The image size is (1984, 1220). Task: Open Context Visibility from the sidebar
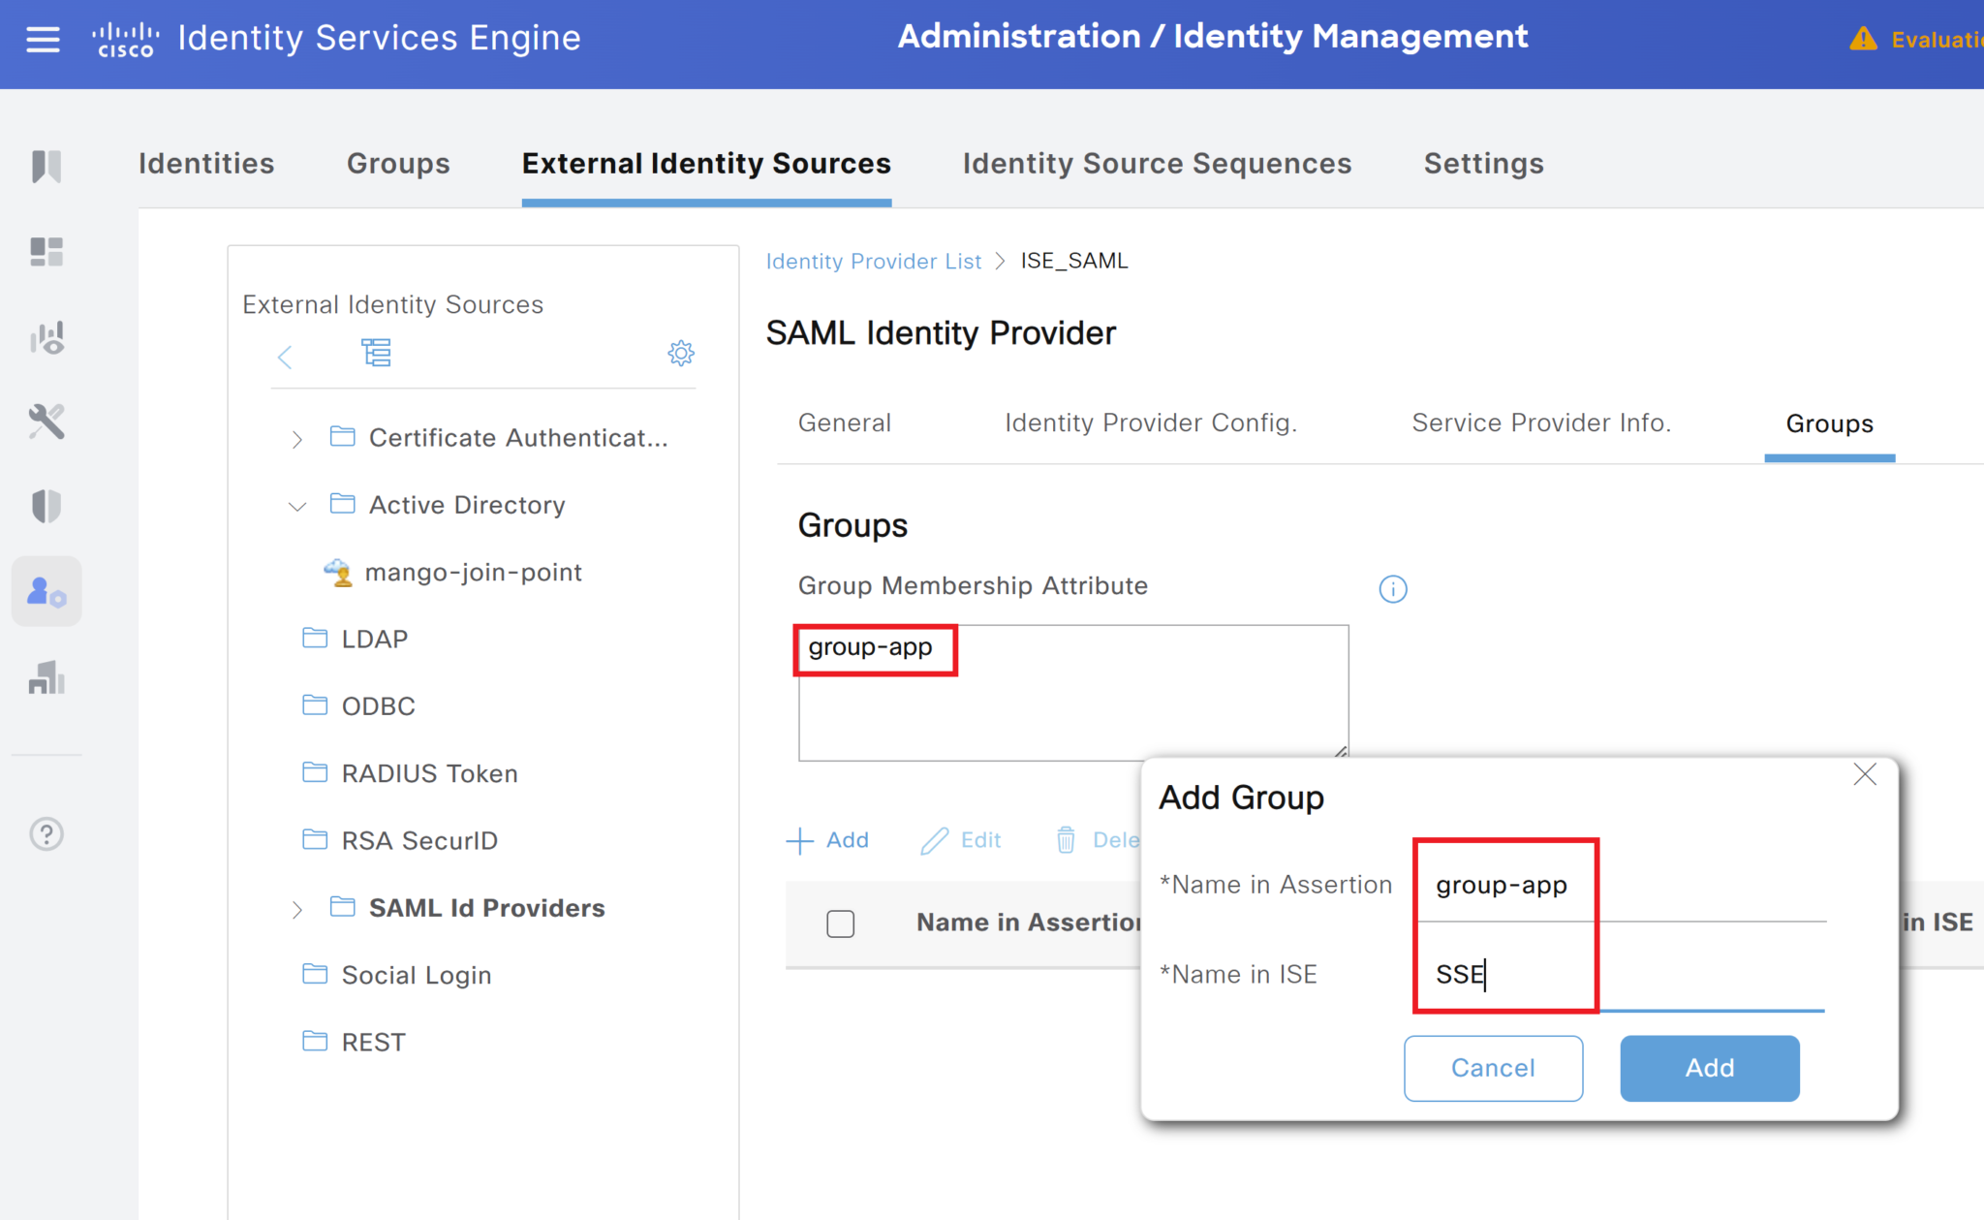point(46,336)
